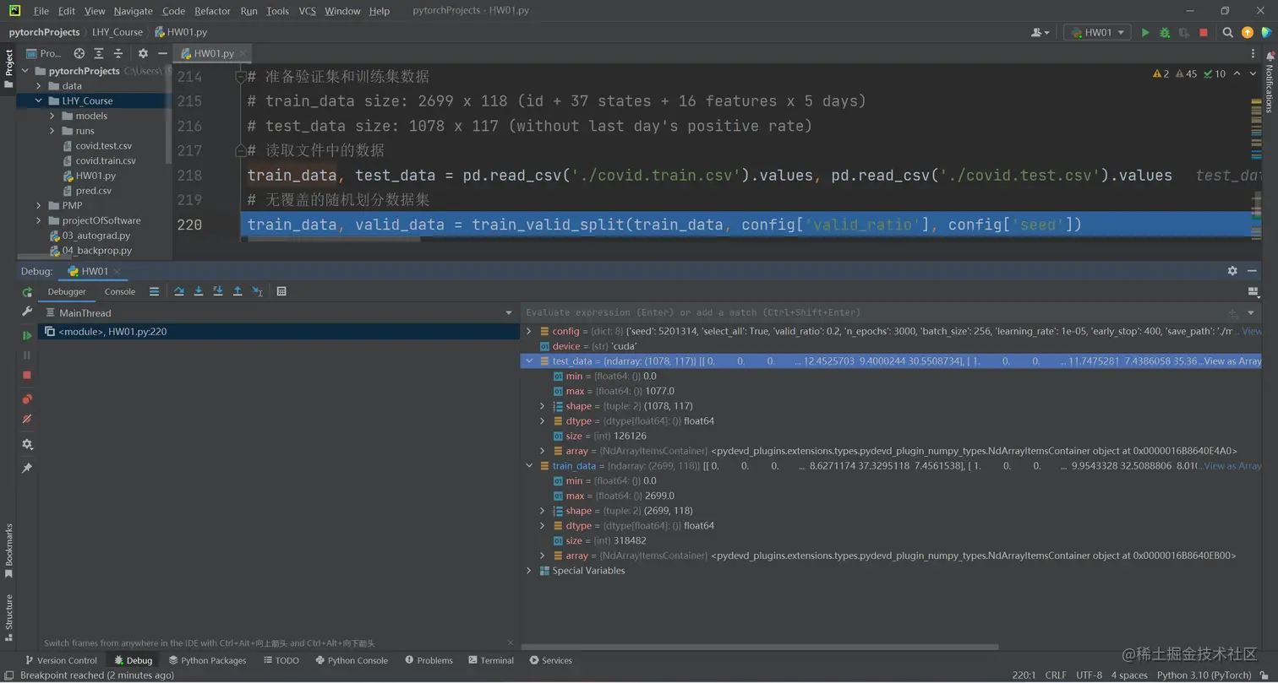Select the HW01.py editor tab
The width and height of the screenshot is (1278, 683).
pos(214,53)
